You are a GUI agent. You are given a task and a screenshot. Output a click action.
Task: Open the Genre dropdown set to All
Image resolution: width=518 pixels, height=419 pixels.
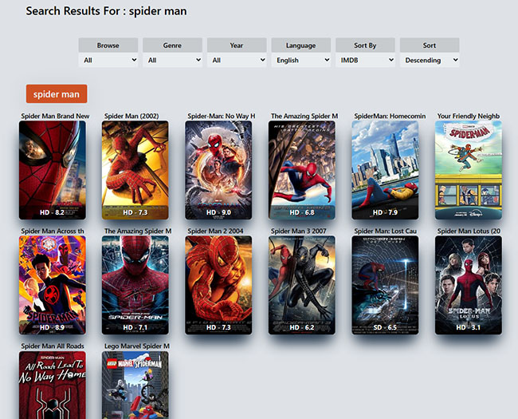(172, 60)
